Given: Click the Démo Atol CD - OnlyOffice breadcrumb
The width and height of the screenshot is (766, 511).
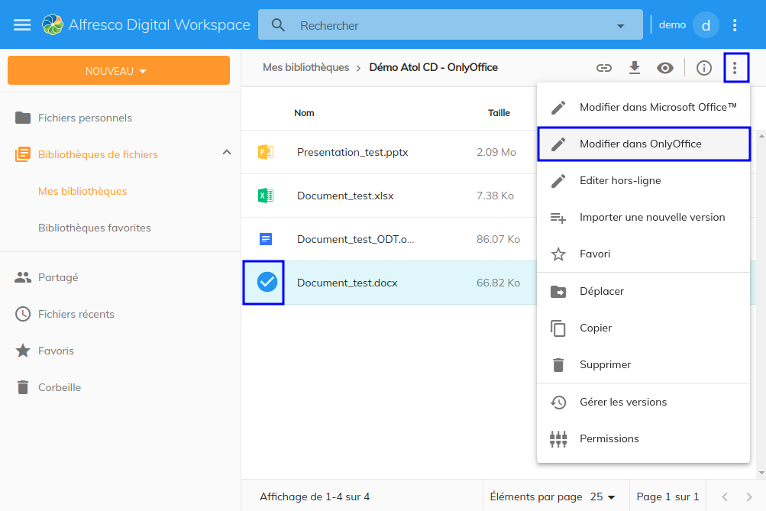Looking at the screenshot, I should point(433,67).
